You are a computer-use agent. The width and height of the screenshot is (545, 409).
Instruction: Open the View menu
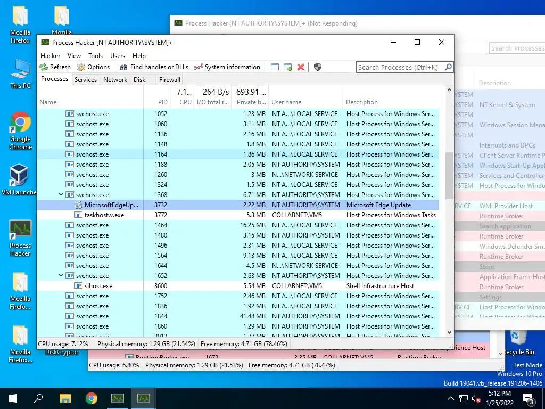pyautogui.click(x=74, y=56)
